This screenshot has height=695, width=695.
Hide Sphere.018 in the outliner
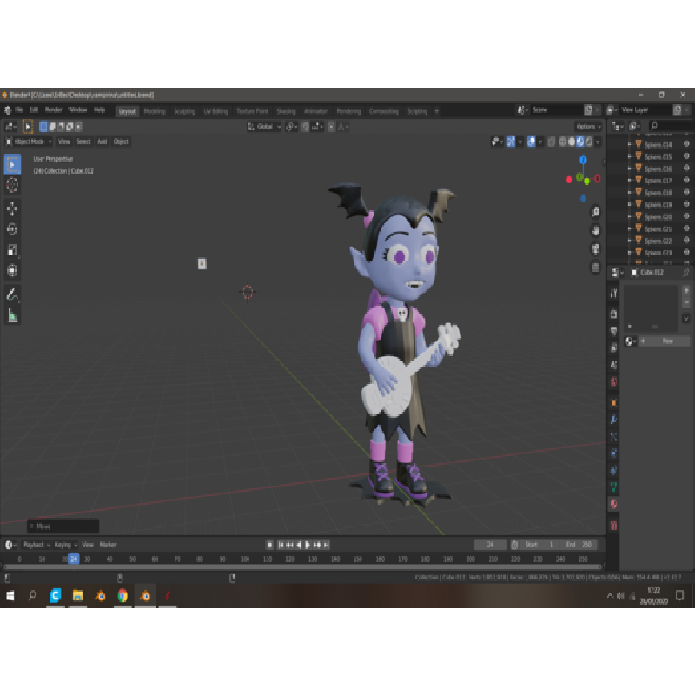click(x=686, y=192)
